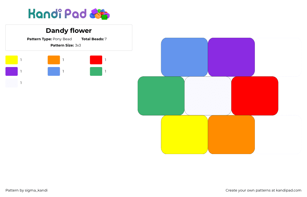This screenshot has height=197, width=307.
Task: Click the kandipad.com footer text
Action: tap(289, 190)
